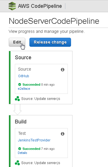Open the JenkinsTestProvider link
108x167 pixels.
(34, 140)
